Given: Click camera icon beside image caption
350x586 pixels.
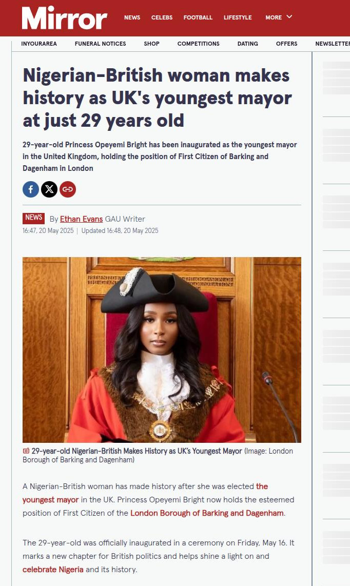Looking at the screenshot, I should click(26, 451).
